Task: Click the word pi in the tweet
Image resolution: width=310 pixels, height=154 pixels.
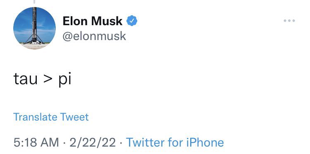Action: tap(64, 79)
